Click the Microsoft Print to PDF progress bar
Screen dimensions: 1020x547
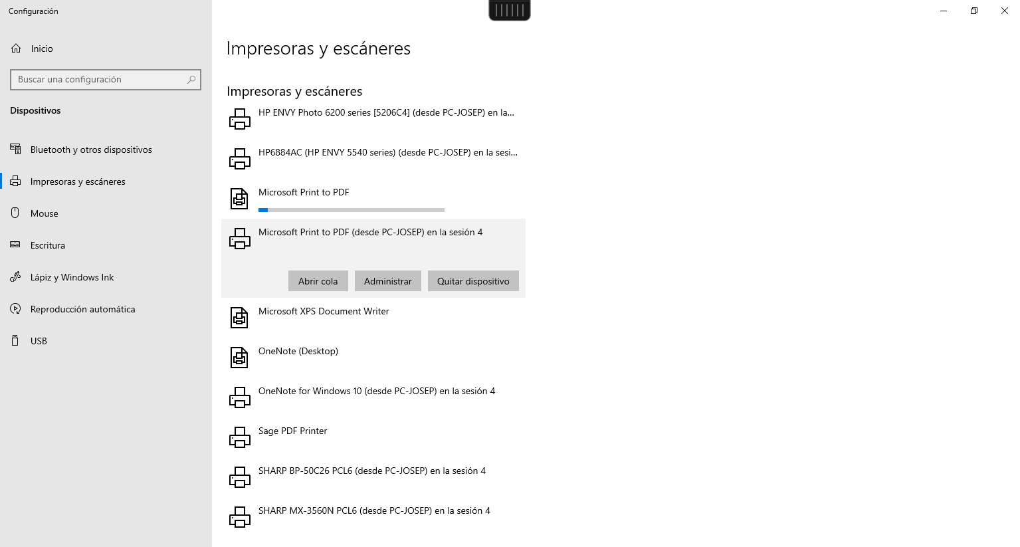pos(352,210)
